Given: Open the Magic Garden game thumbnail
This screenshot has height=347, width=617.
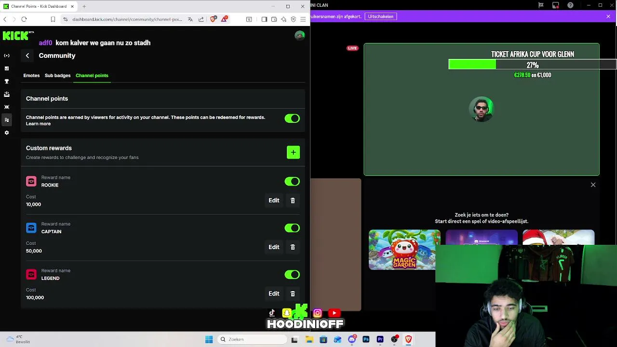Looking at the screenshot, I should 404,250.
